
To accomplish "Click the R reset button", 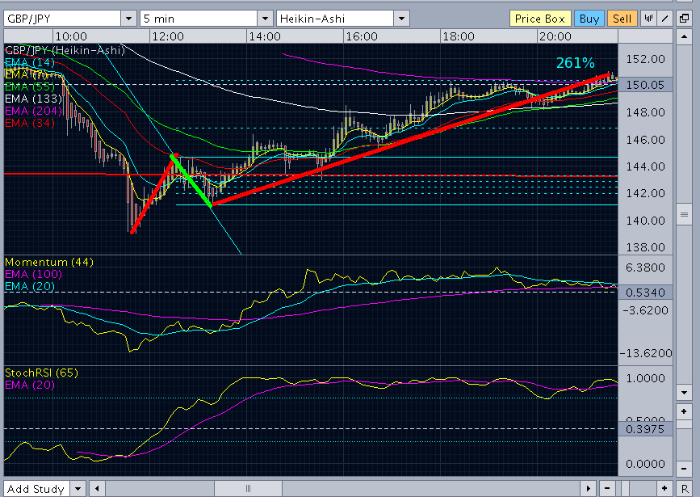I will point(684,488).
